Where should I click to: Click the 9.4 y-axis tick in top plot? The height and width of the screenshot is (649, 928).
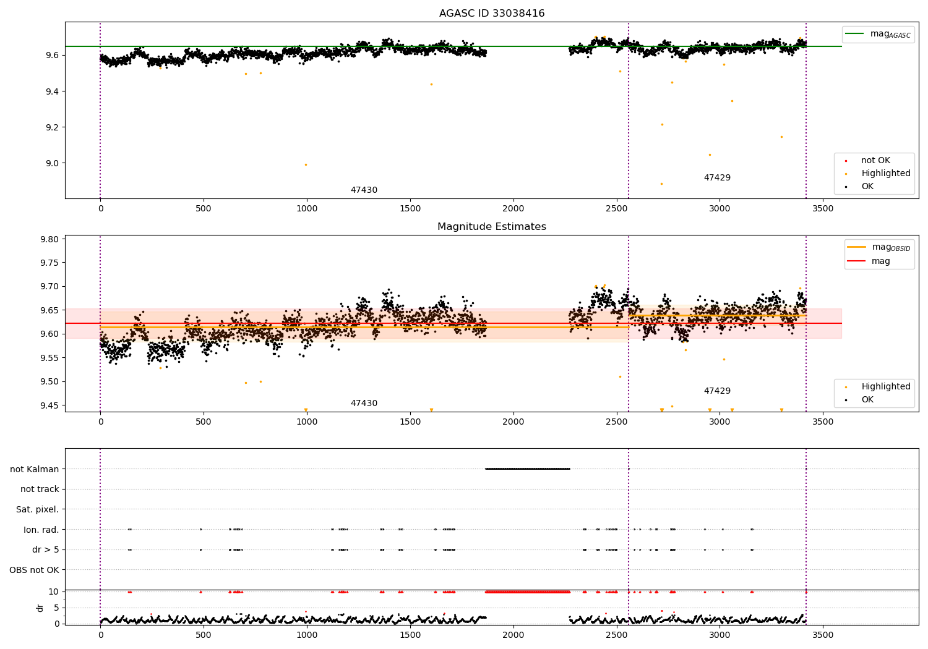[x=53, y=91]
